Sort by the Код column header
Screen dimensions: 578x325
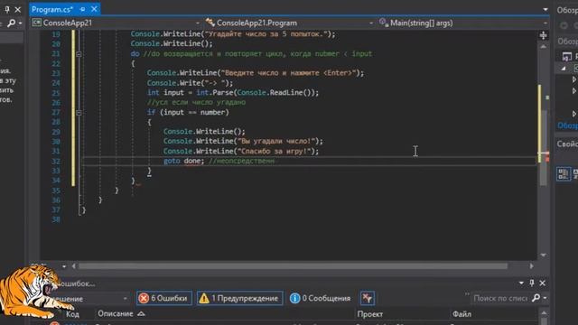(72, 314)
